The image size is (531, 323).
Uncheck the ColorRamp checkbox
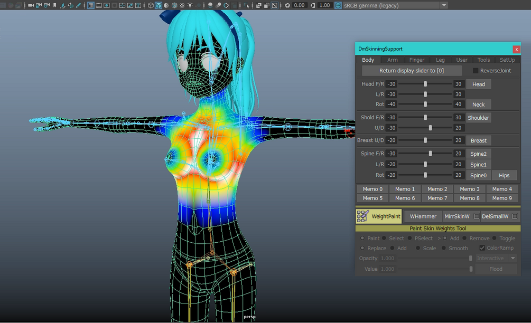[x=482, y=248]
